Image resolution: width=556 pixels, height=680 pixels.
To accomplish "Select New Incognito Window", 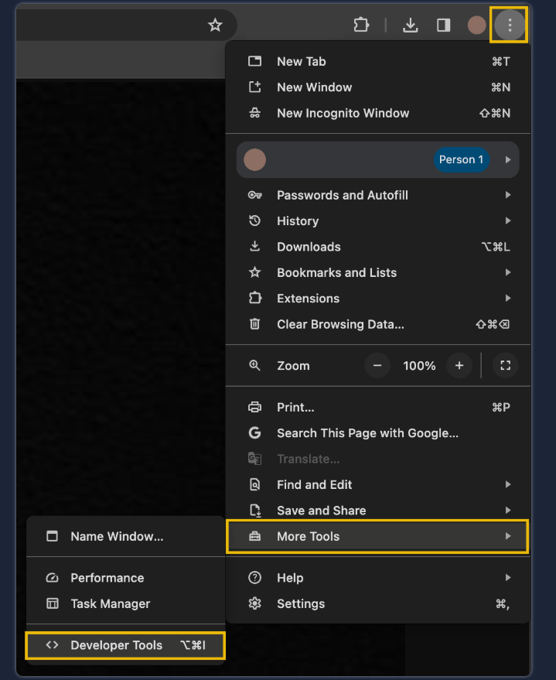I will pos(343,113).
